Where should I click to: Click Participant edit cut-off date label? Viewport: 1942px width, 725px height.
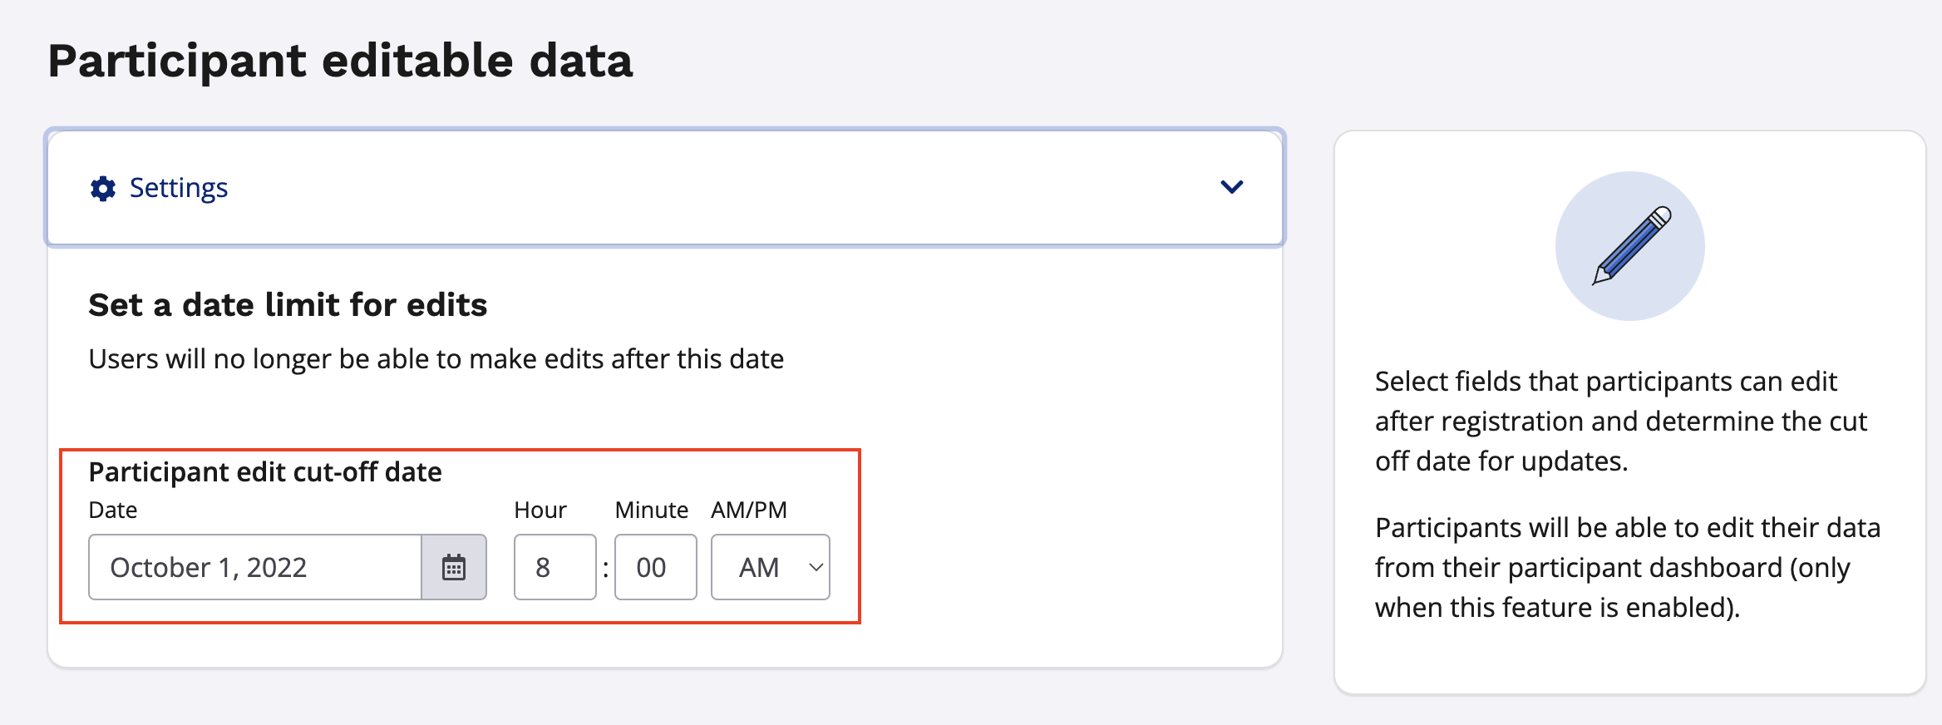pyautogui.click(x=265, y=472)
